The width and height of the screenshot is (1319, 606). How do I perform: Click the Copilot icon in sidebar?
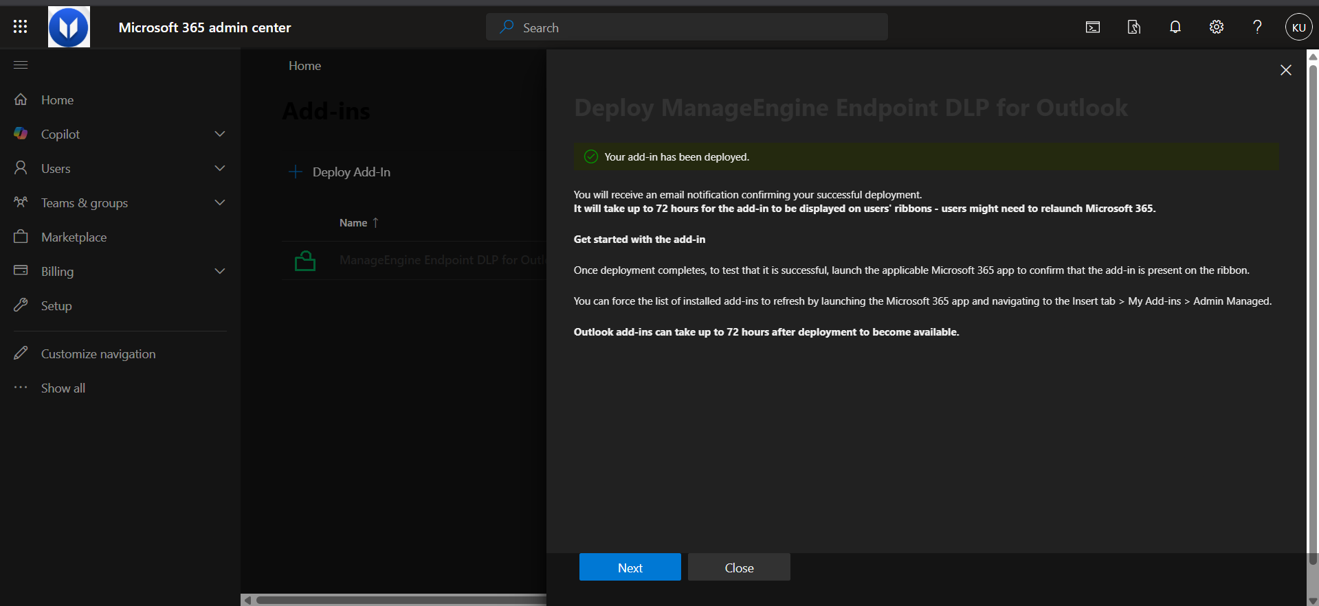tap(21, 134)
